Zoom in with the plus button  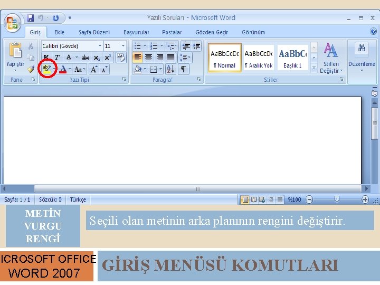(x=365, y=199)
